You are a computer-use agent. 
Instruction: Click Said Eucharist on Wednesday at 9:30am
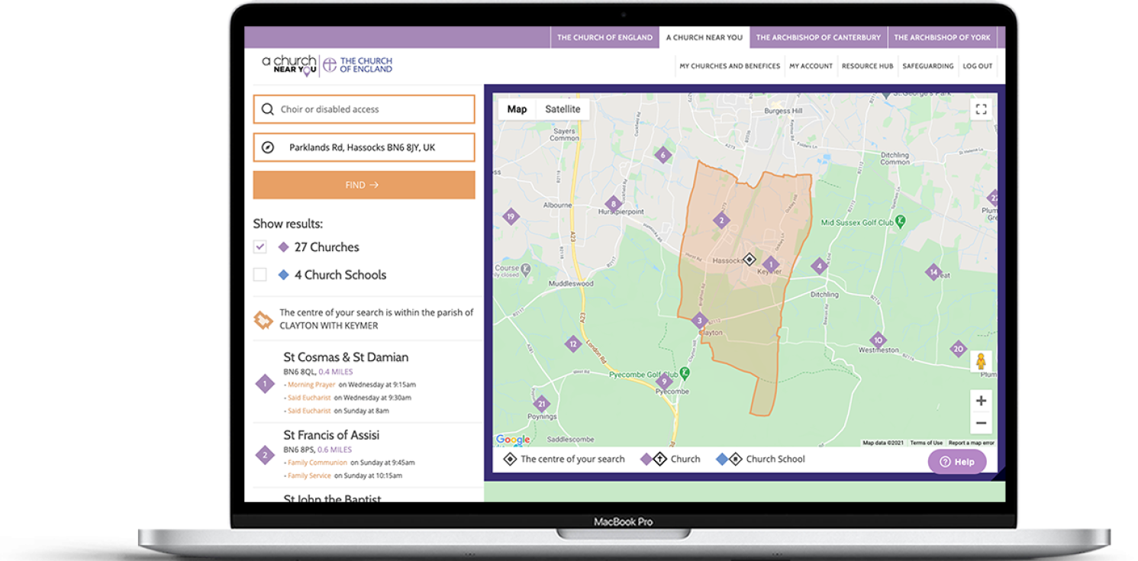[x=309, y=398]
